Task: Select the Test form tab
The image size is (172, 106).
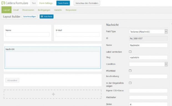Action: pos(34,3)
